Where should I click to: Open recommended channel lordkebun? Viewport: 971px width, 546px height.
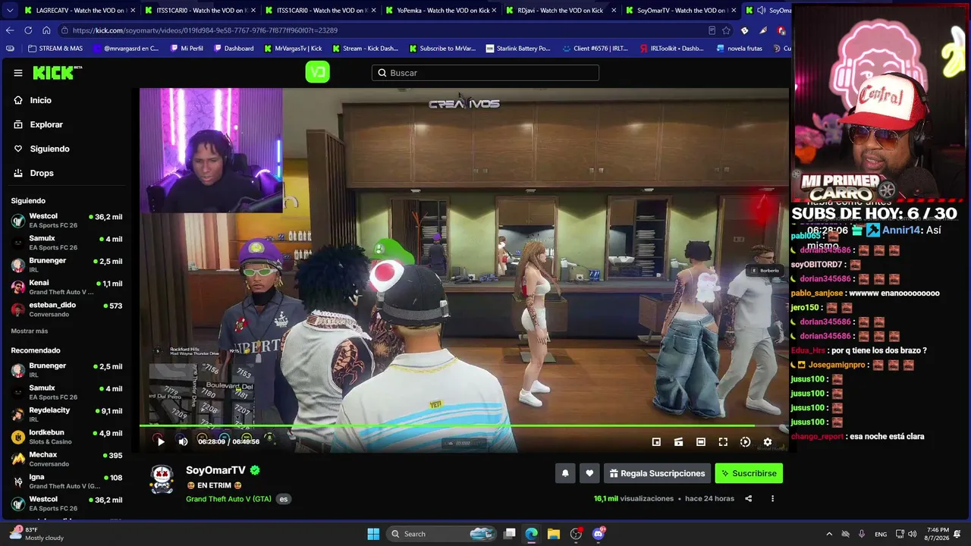pos(67,437)
